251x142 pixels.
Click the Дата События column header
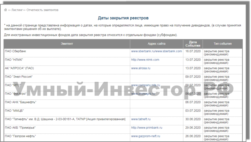pos(193,44)
